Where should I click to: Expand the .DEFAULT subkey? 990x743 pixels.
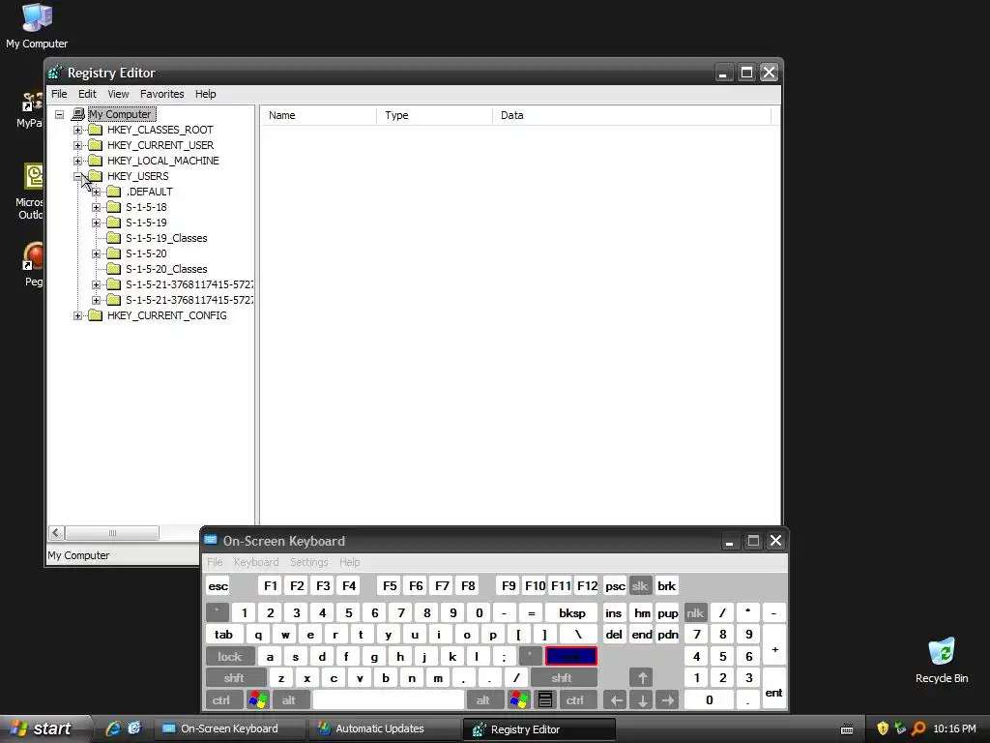pos(96,193)
